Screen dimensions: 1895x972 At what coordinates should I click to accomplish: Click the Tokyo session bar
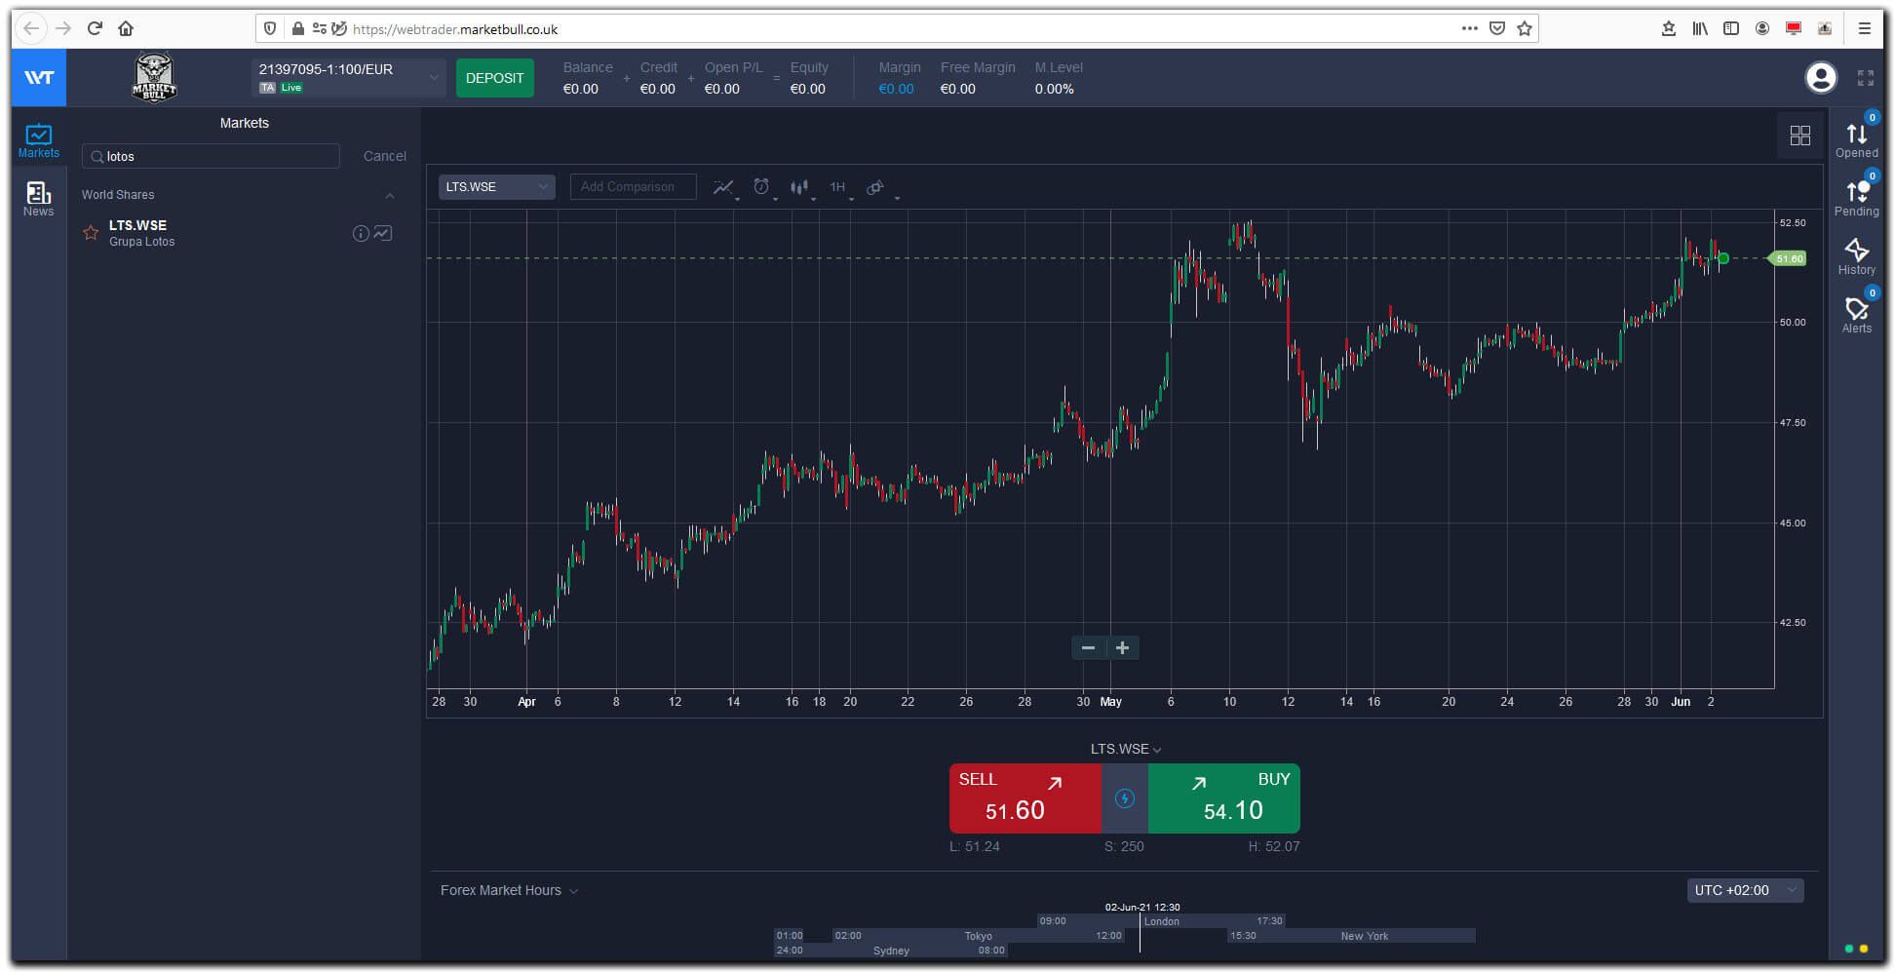pyautogui.click(x=978, y=936)
